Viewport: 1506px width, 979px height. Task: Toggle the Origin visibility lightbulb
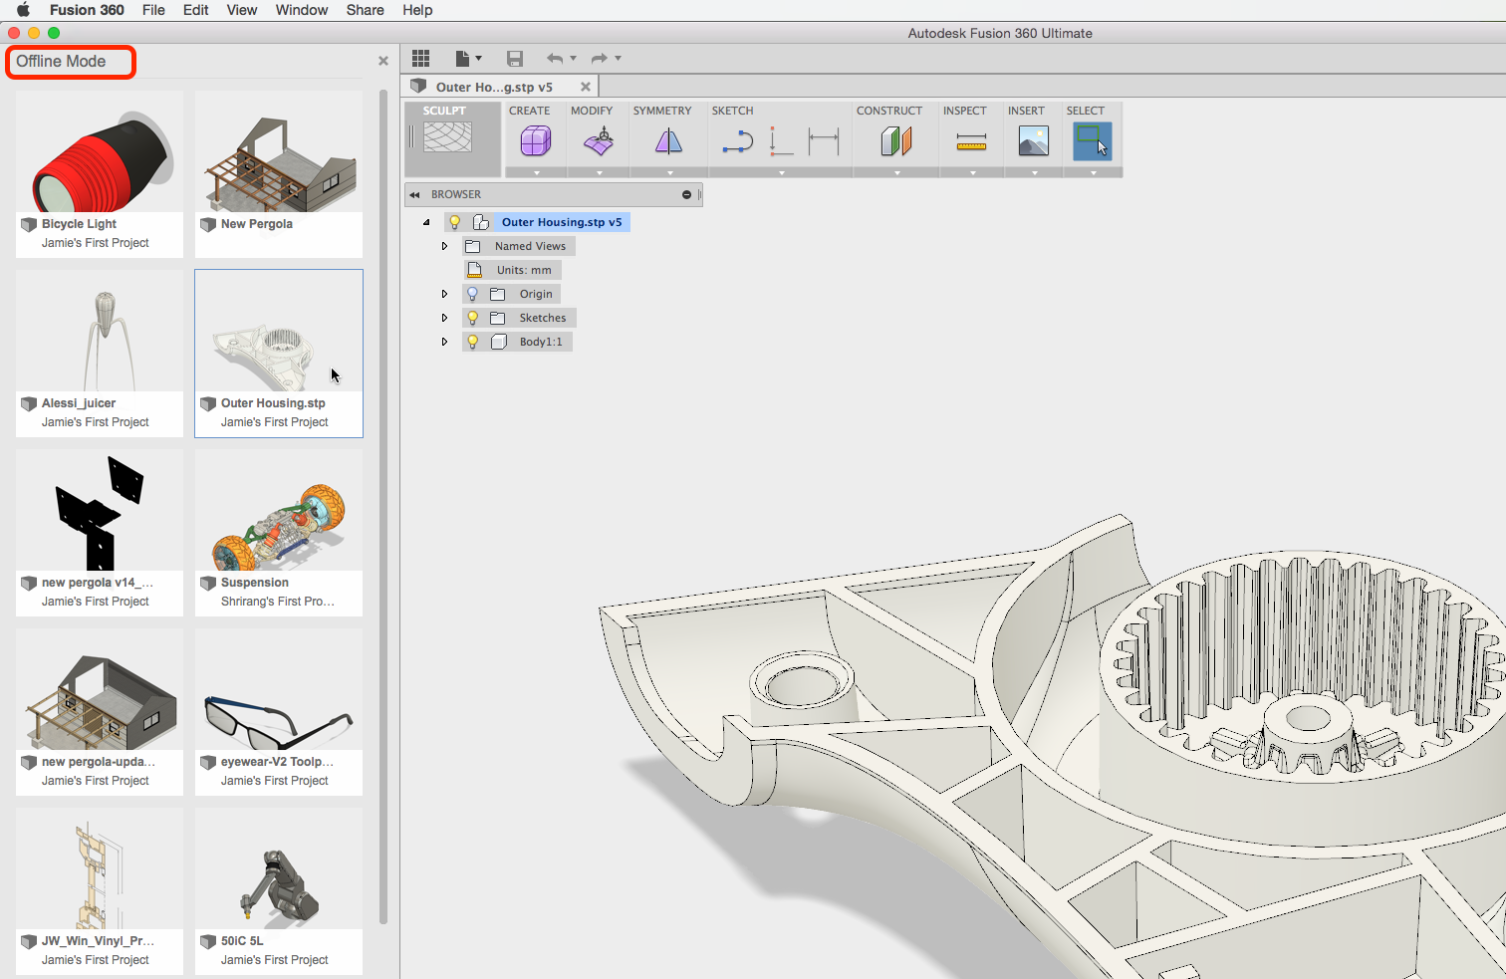(x=473, y=294)
